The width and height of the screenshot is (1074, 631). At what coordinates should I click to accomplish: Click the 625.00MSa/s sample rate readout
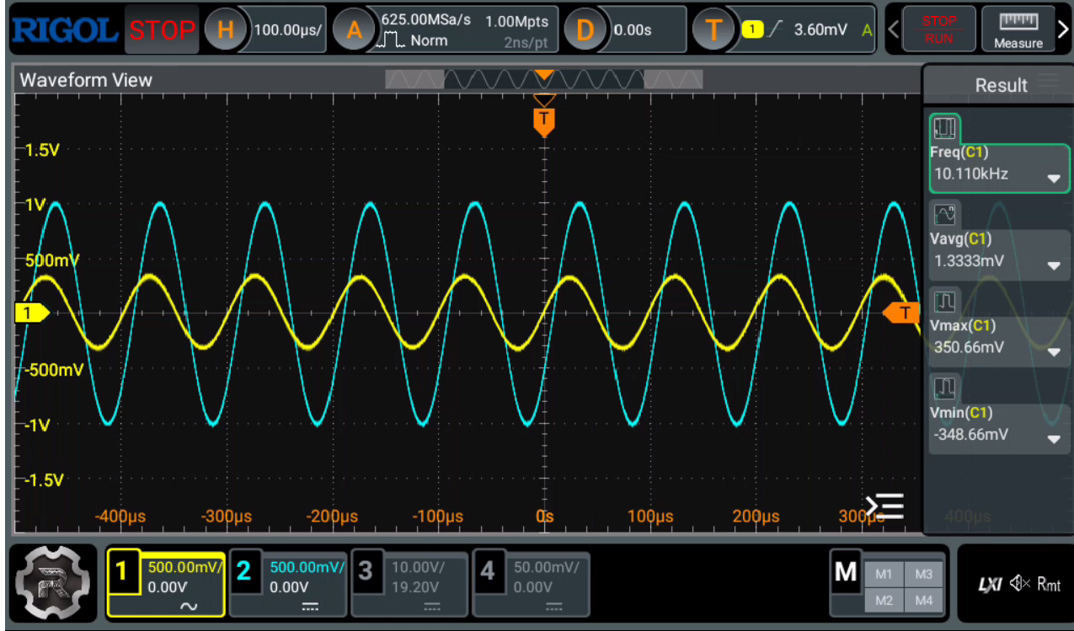(x=425, y=20)
